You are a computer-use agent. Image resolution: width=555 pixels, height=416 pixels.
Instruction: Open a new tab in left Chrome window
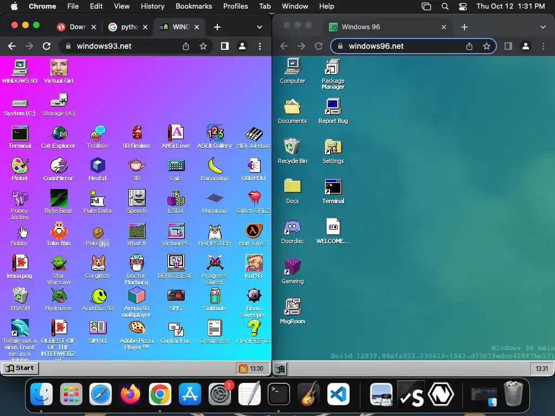click(x=217, y=27)
